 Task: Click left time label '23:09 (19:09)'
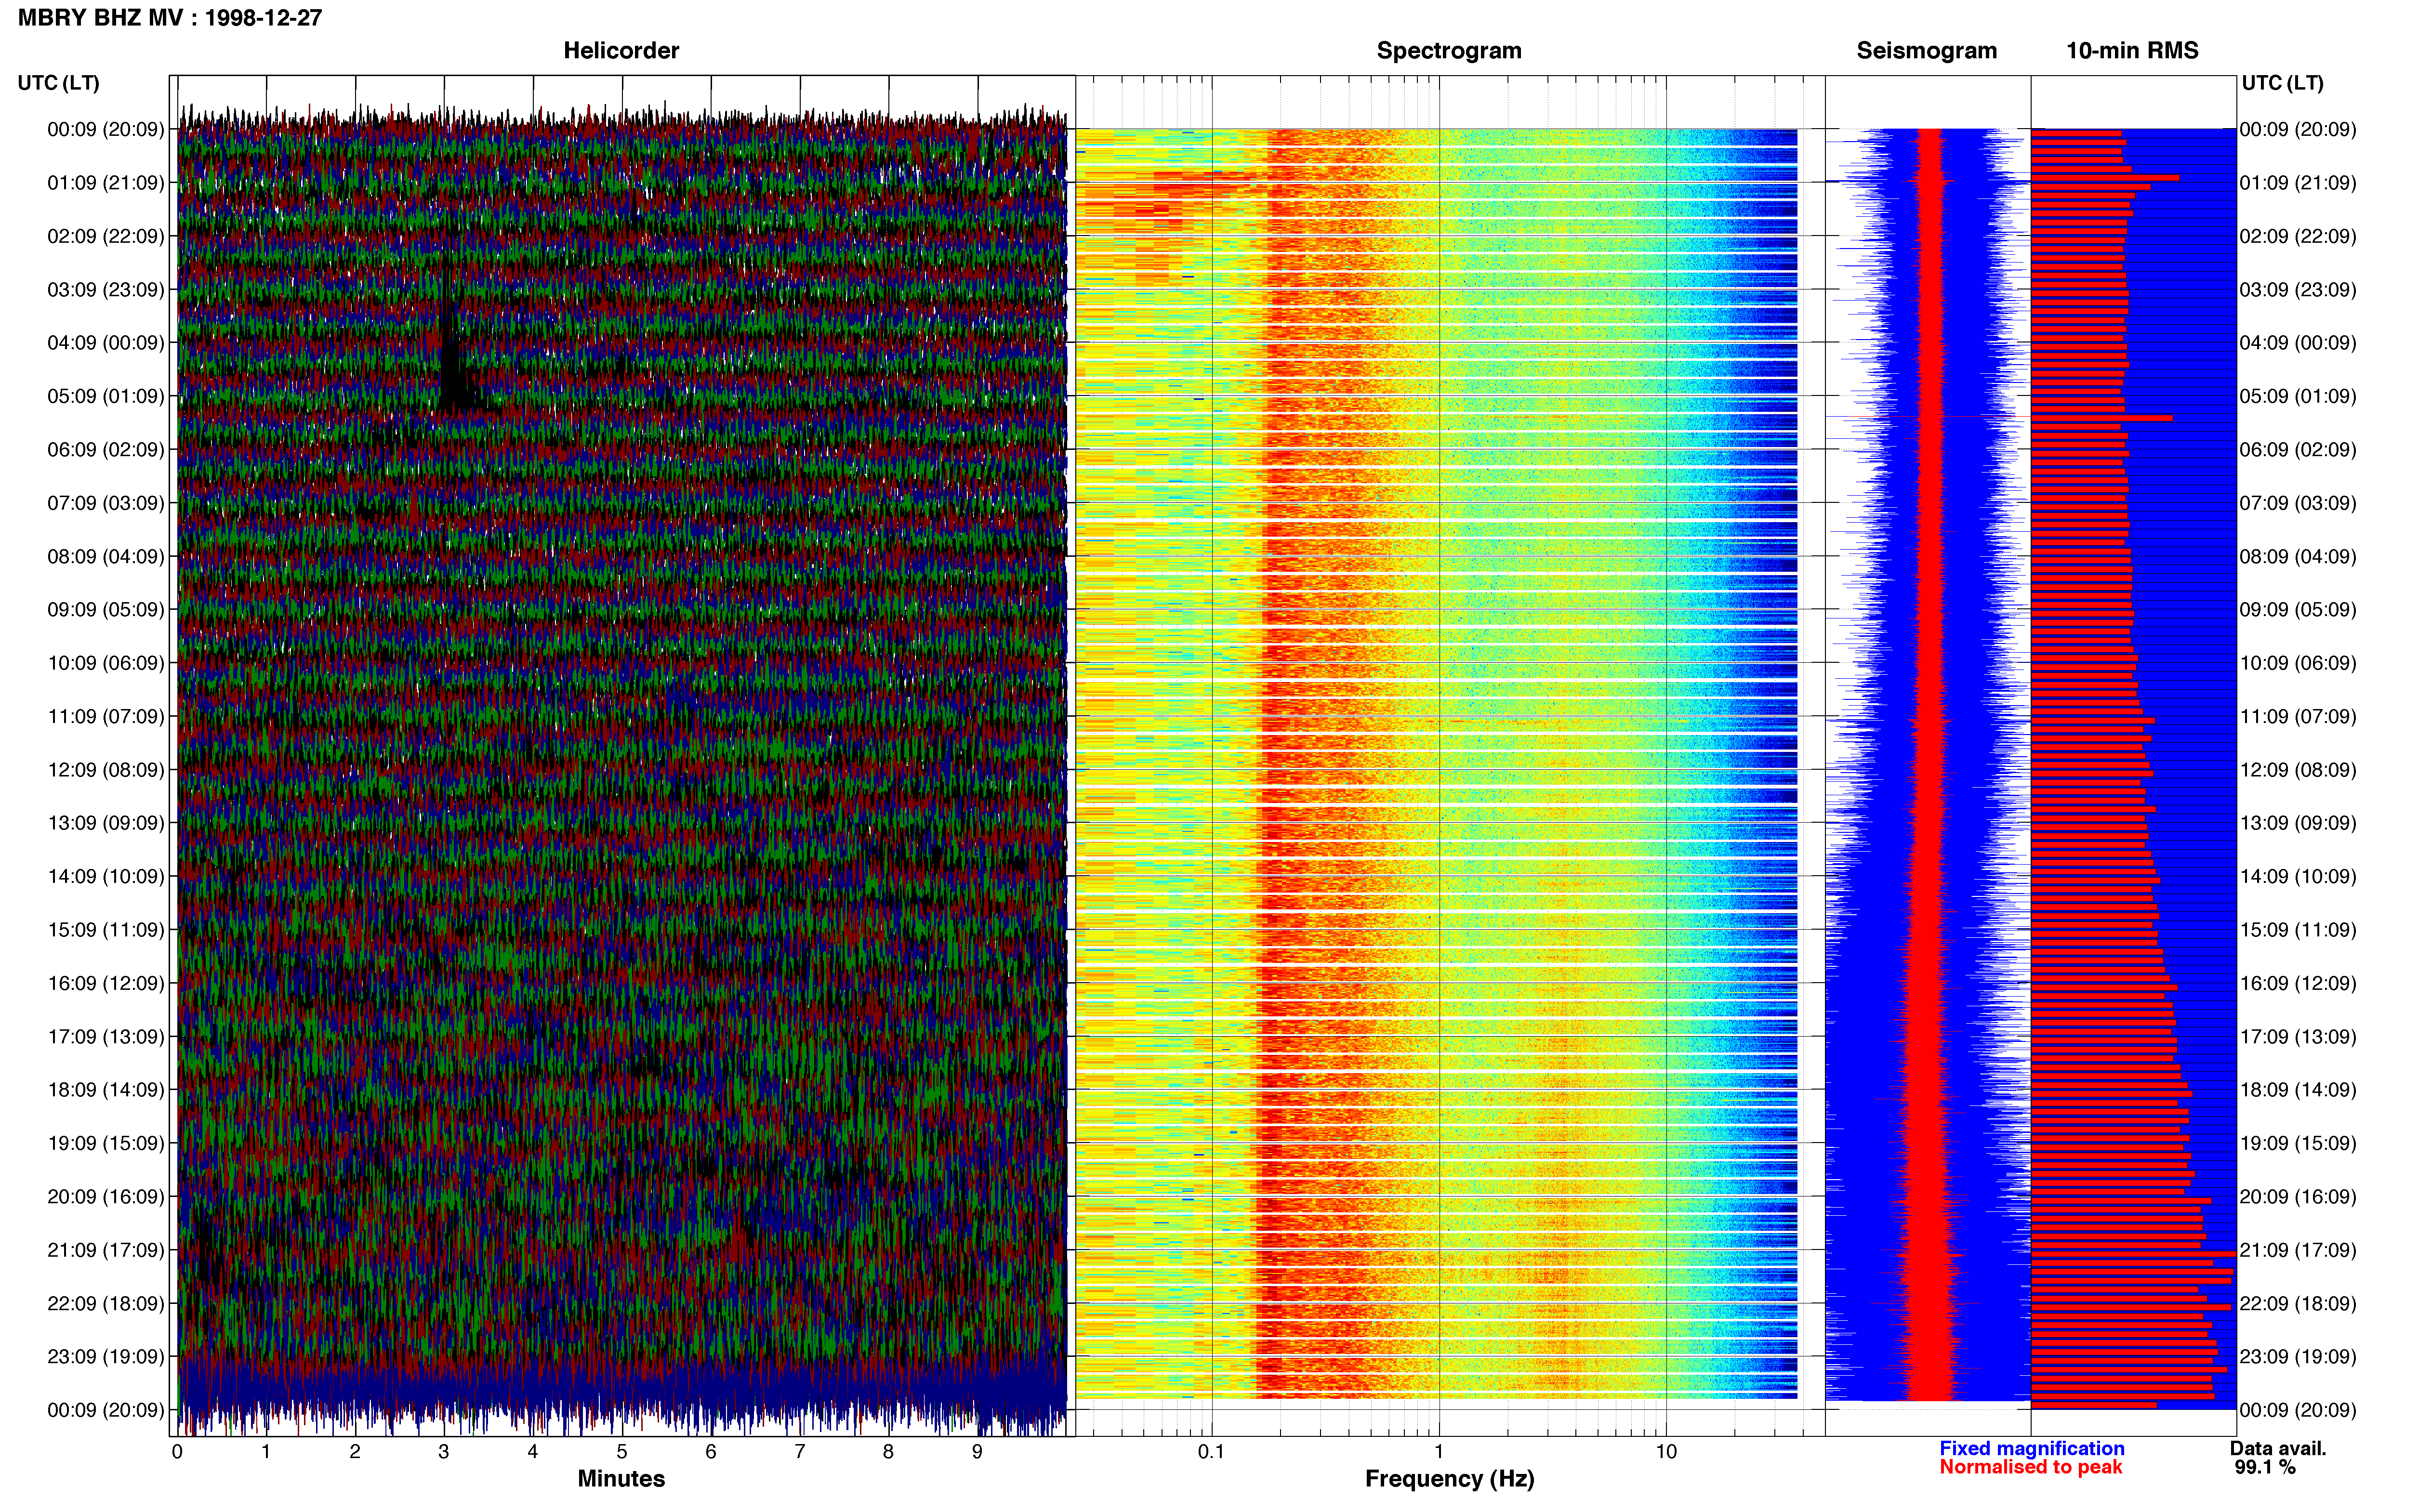click(x=105, y=1357)
